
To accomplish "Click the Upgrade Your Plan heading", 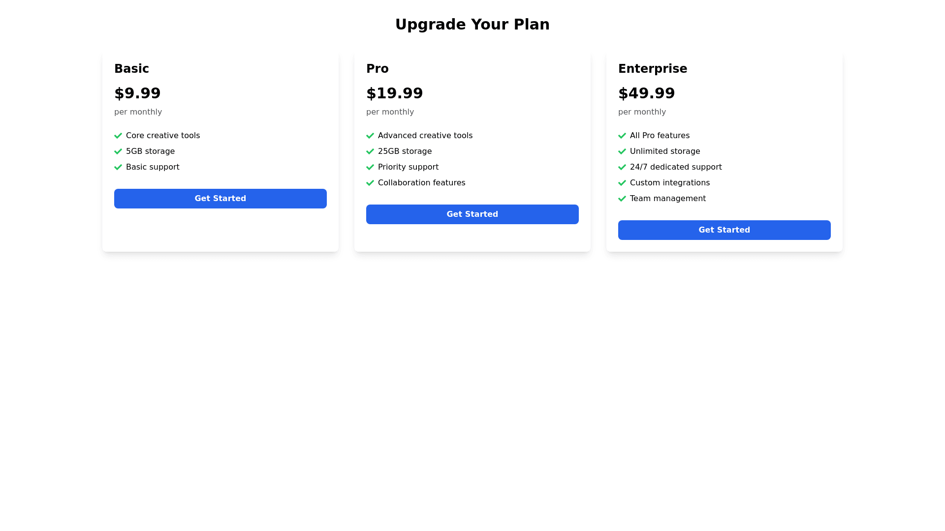I will [472, 25].
